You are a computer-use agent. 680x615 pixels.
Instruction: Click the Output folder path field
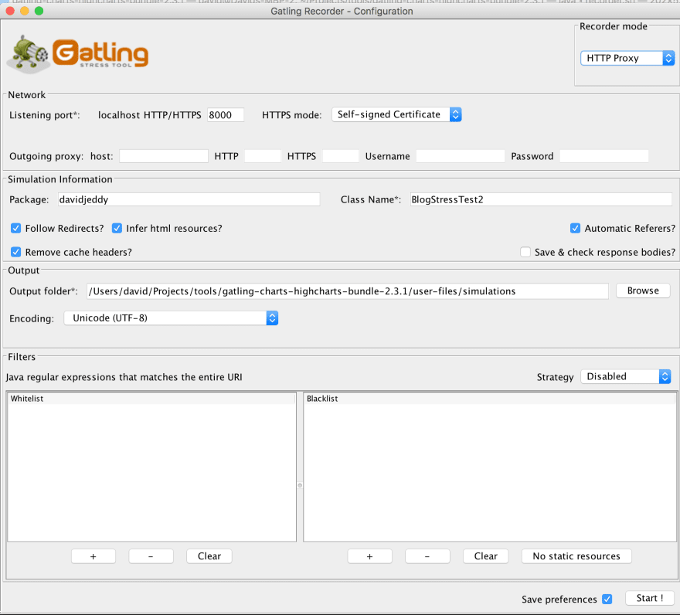(x=348, y=291)
